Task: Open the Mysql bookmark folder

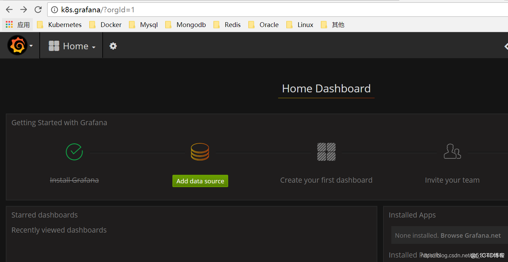Action: point(143,25)
